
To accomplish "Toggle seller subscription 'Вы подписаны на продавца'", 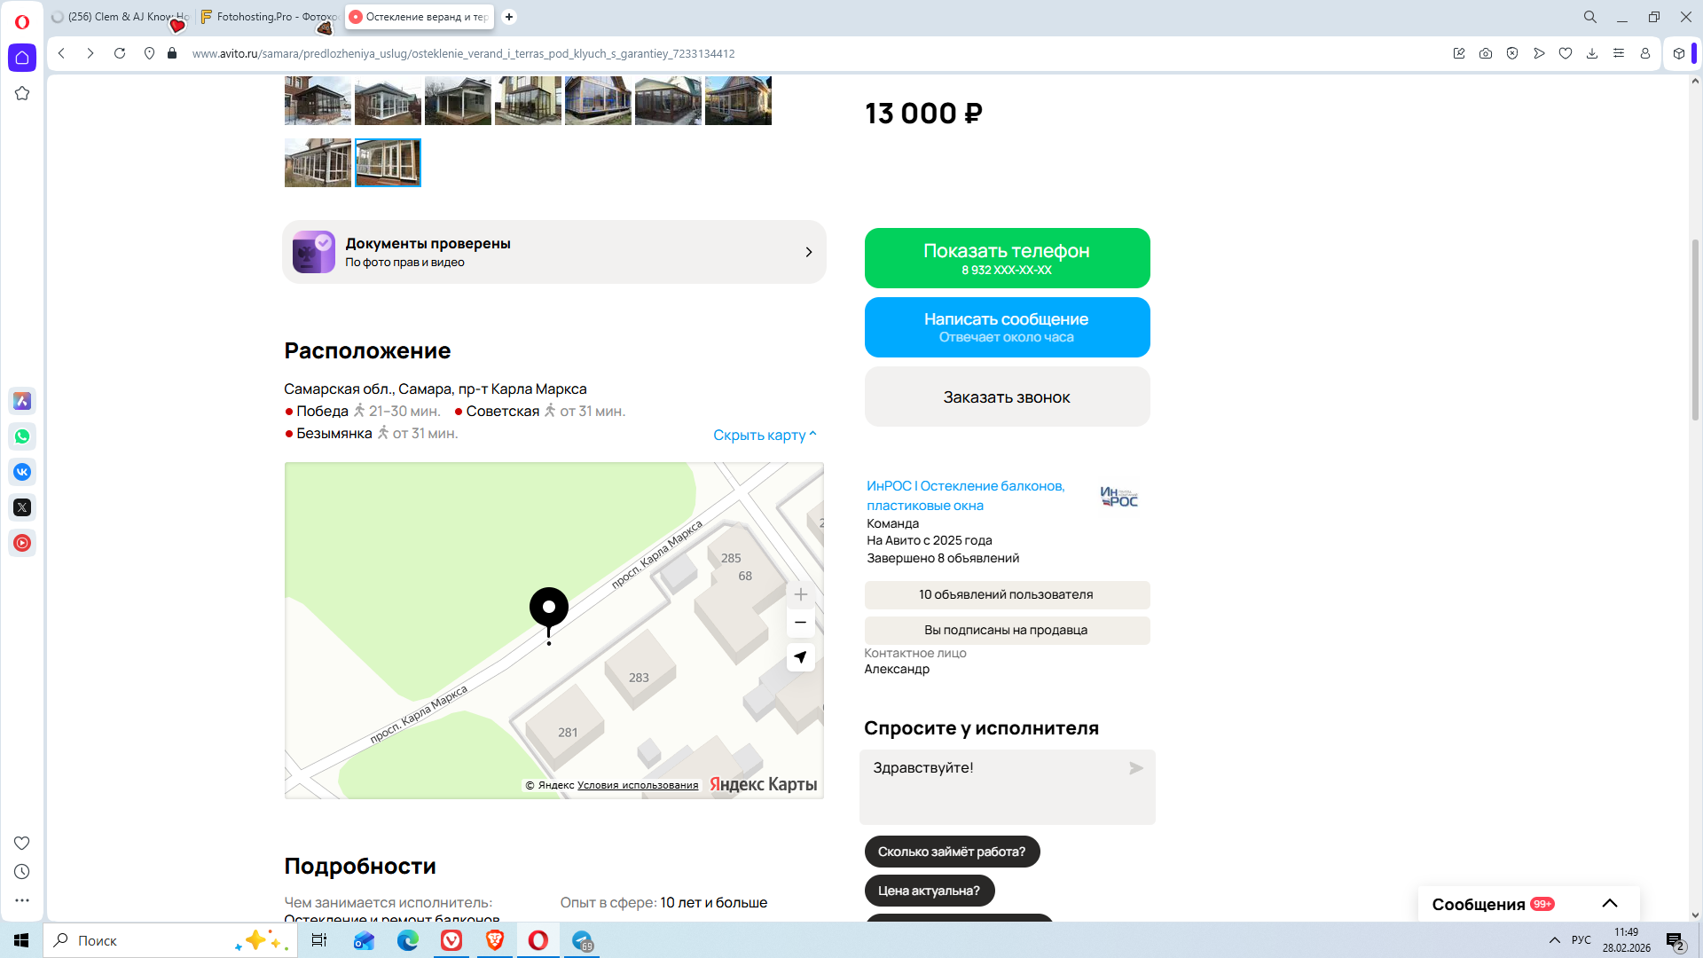I will pos(1007,630).
